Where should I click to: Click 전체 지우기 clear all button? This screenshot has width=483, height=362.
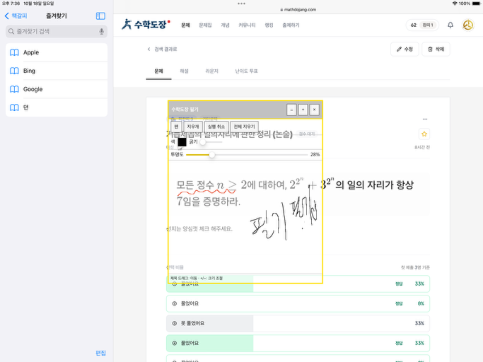tap(244, 127)
